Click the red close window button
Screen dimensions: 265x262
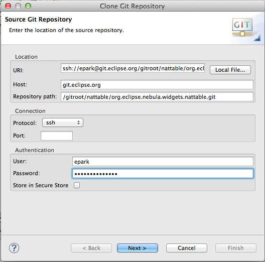click(8, 6)
